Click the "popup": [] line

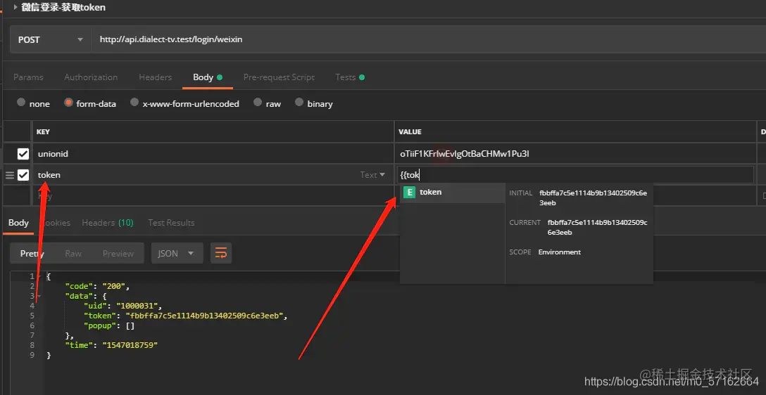[x=109, y=325]
